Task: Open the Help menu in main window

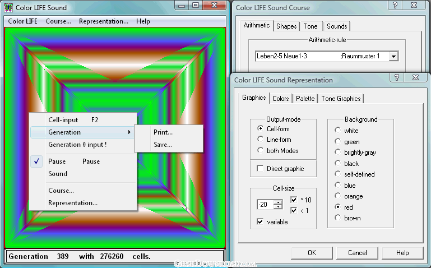Action: 143,21
